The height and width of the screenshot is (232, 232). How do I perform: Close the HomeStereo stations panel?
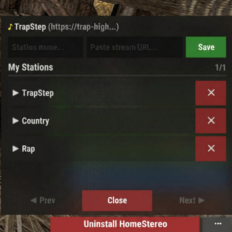117,200
